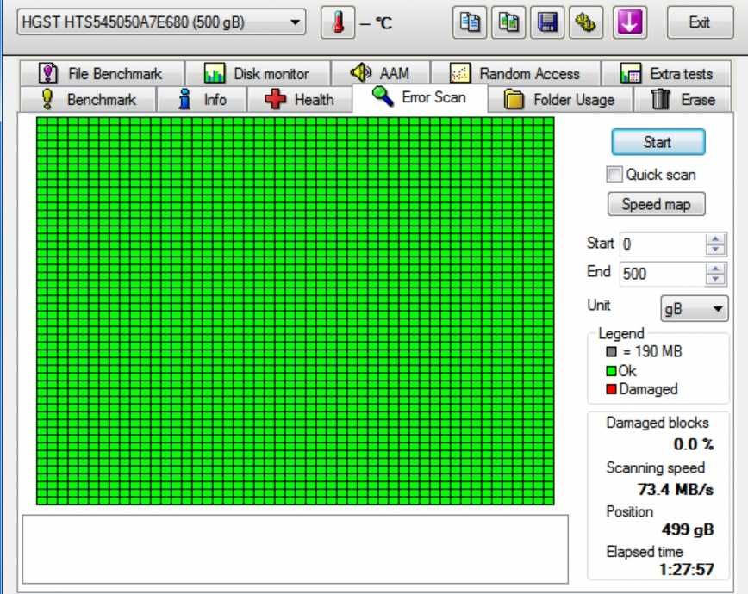This screenshot has height=594, width=748.
Task: Select the Disk monitor tab
Action: pyautogui.click(x=258, y=74)
